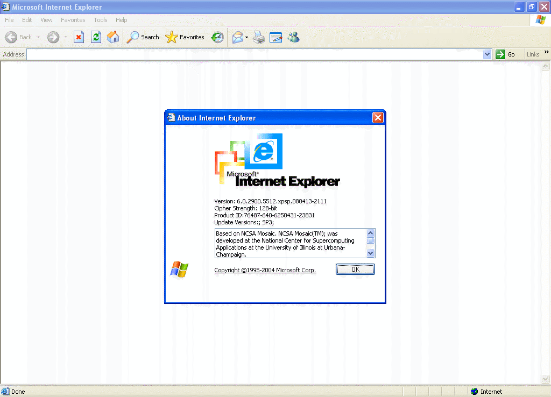Open the Search pane

(143, 37)
